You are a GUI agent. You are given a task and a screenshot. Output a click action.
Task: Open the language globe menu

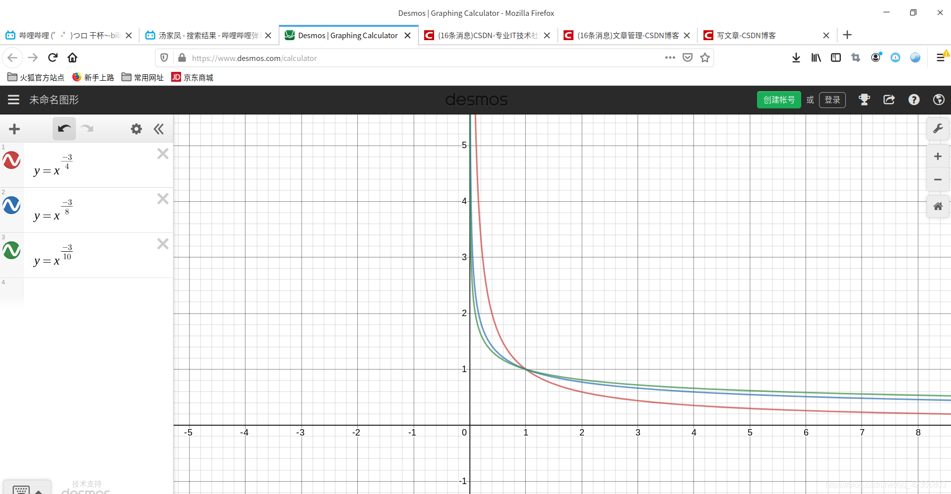point(939,100)
